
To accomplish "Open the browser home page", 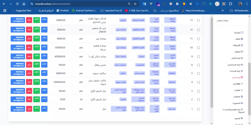I will [x=24, y=4].
